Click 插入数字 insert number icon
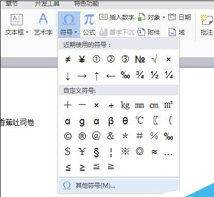The image size is (214, 197). [x=103, y=17]
